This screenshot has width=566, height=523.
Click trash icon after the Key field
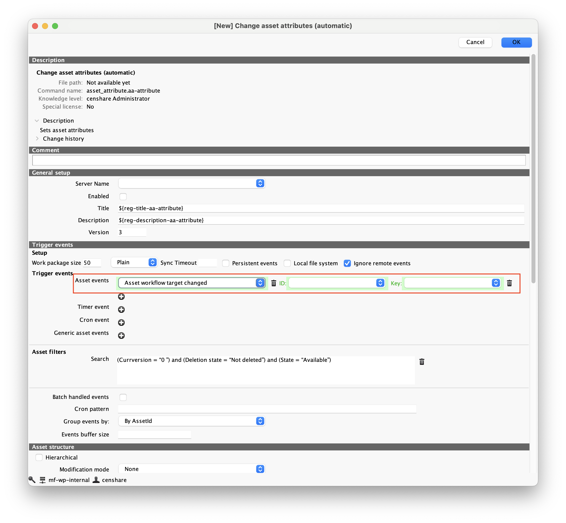click(x=509, y=283)
